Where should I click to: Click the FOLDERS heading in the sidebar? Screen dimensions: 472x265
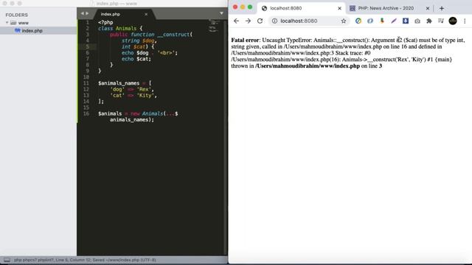click(x=16, y=15)
